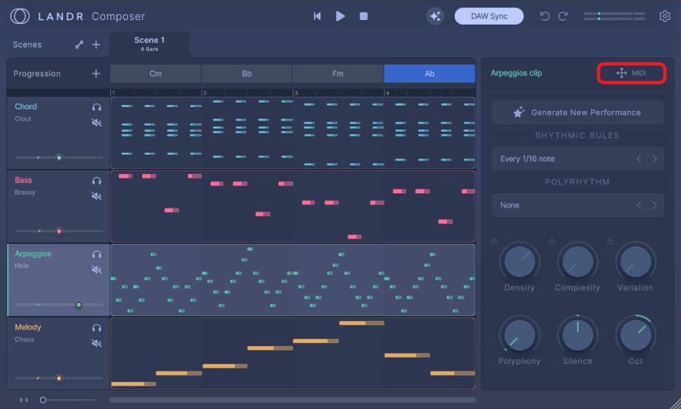Enable DAW Sync
681x409 pixels.
coord(489,16)
